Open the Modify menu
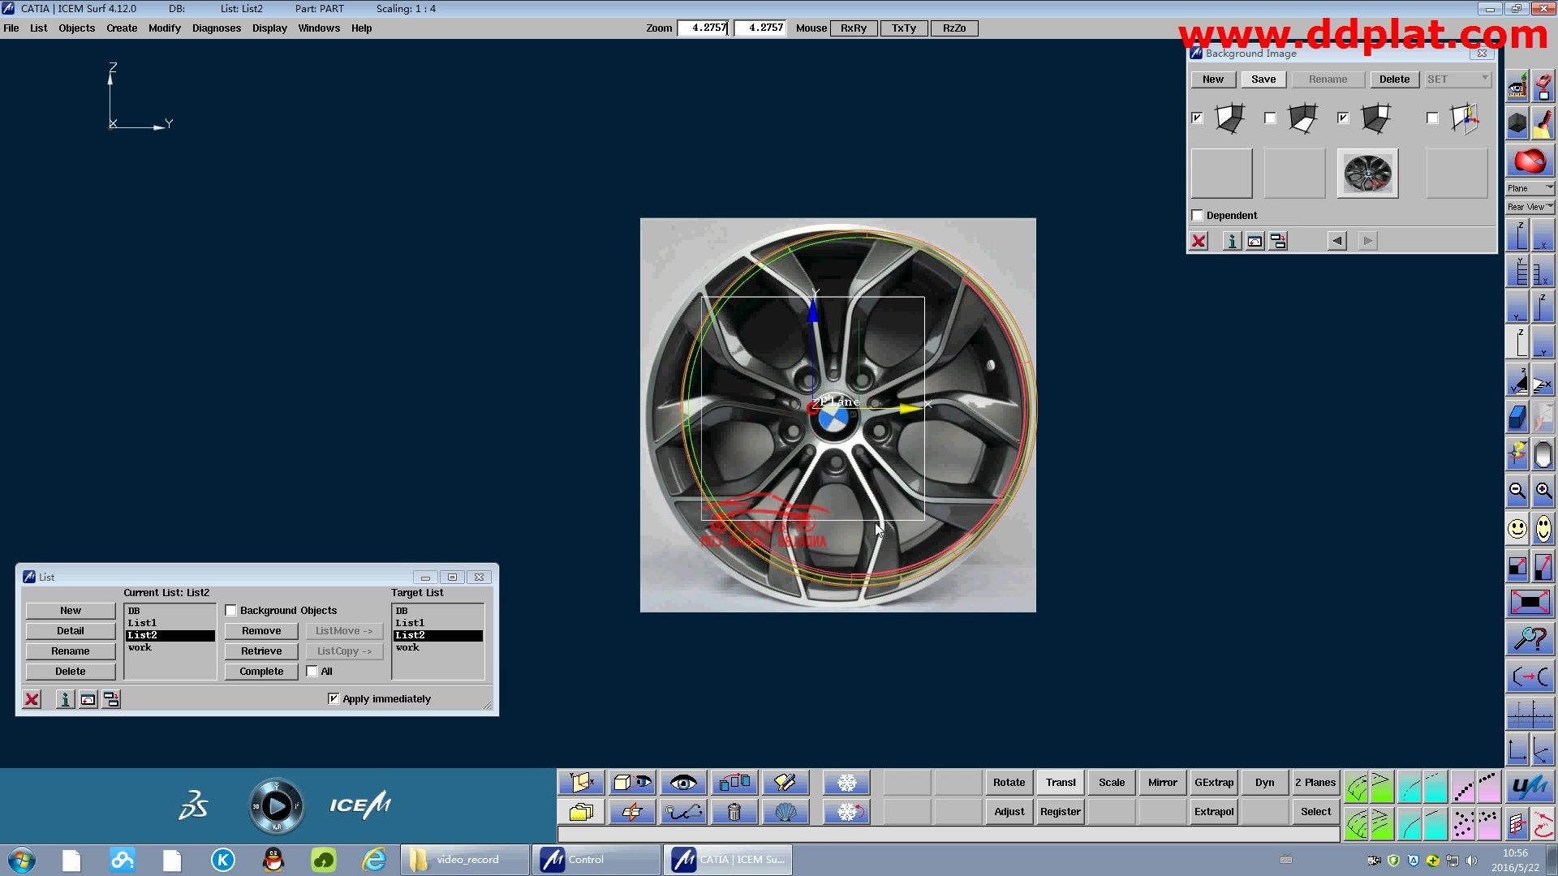The width and height of the screenshot is (1558, 876). coord(164,28)
